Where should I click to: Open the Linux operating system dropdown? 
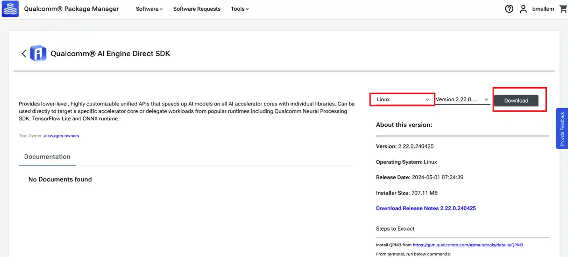(x=401, y=99)
